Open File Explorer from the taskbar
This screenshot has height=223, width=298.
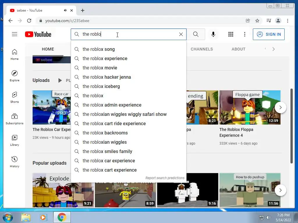point(26,217)
